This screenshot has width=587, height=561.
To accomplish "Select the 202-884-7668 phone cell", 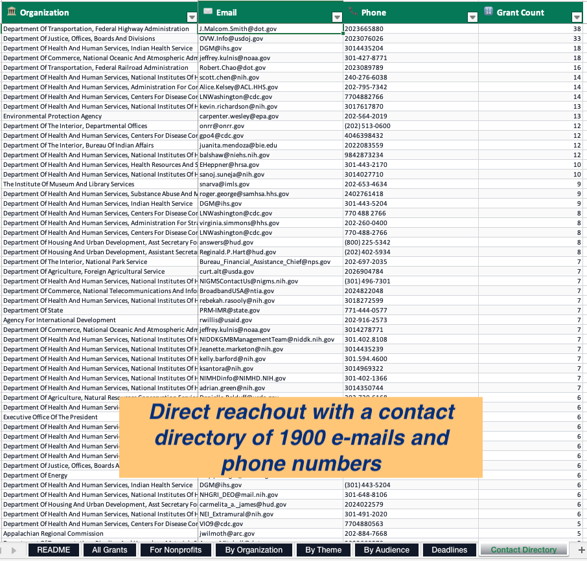I will (x=411, y=534).
